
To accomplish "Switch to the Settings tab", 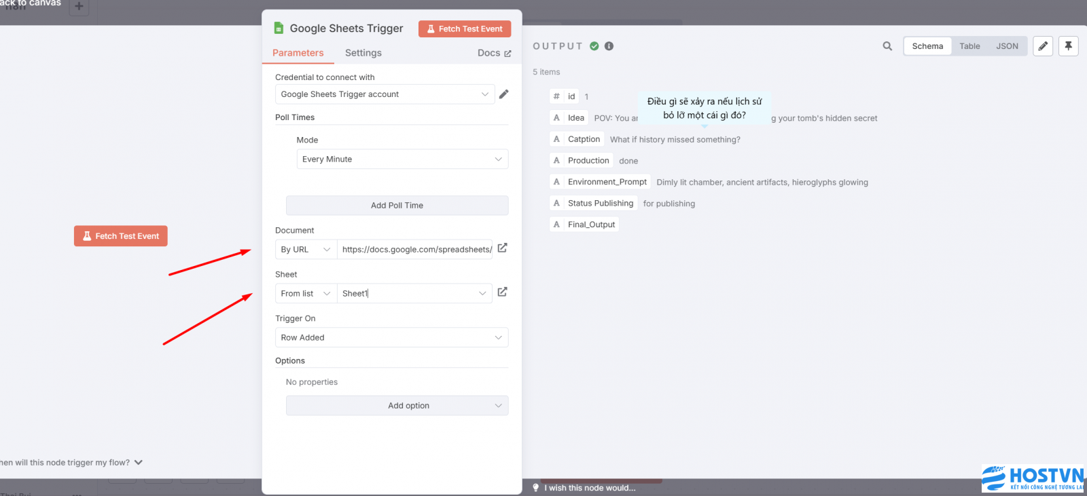I will 363,53.
